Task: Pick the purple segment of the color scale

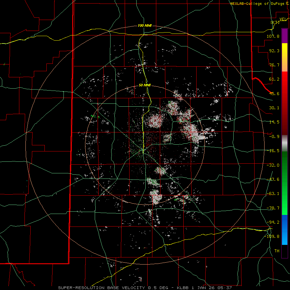Action: 285,36
